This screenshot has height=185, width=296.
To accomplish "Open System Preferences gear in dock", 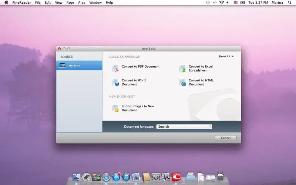I will tap(156, 177).
